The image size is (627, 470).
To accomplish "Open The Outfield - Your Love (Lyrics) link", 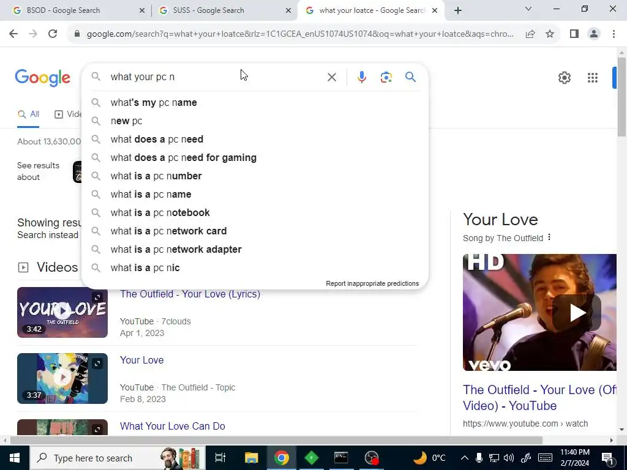I will (190, 294).
